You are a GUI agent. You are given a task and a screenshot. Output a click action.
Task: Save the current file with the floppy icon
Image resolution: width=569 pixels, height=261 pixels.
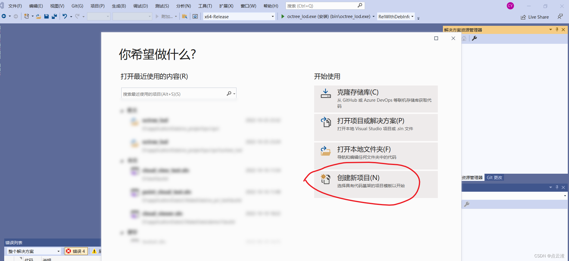[46, 16]
